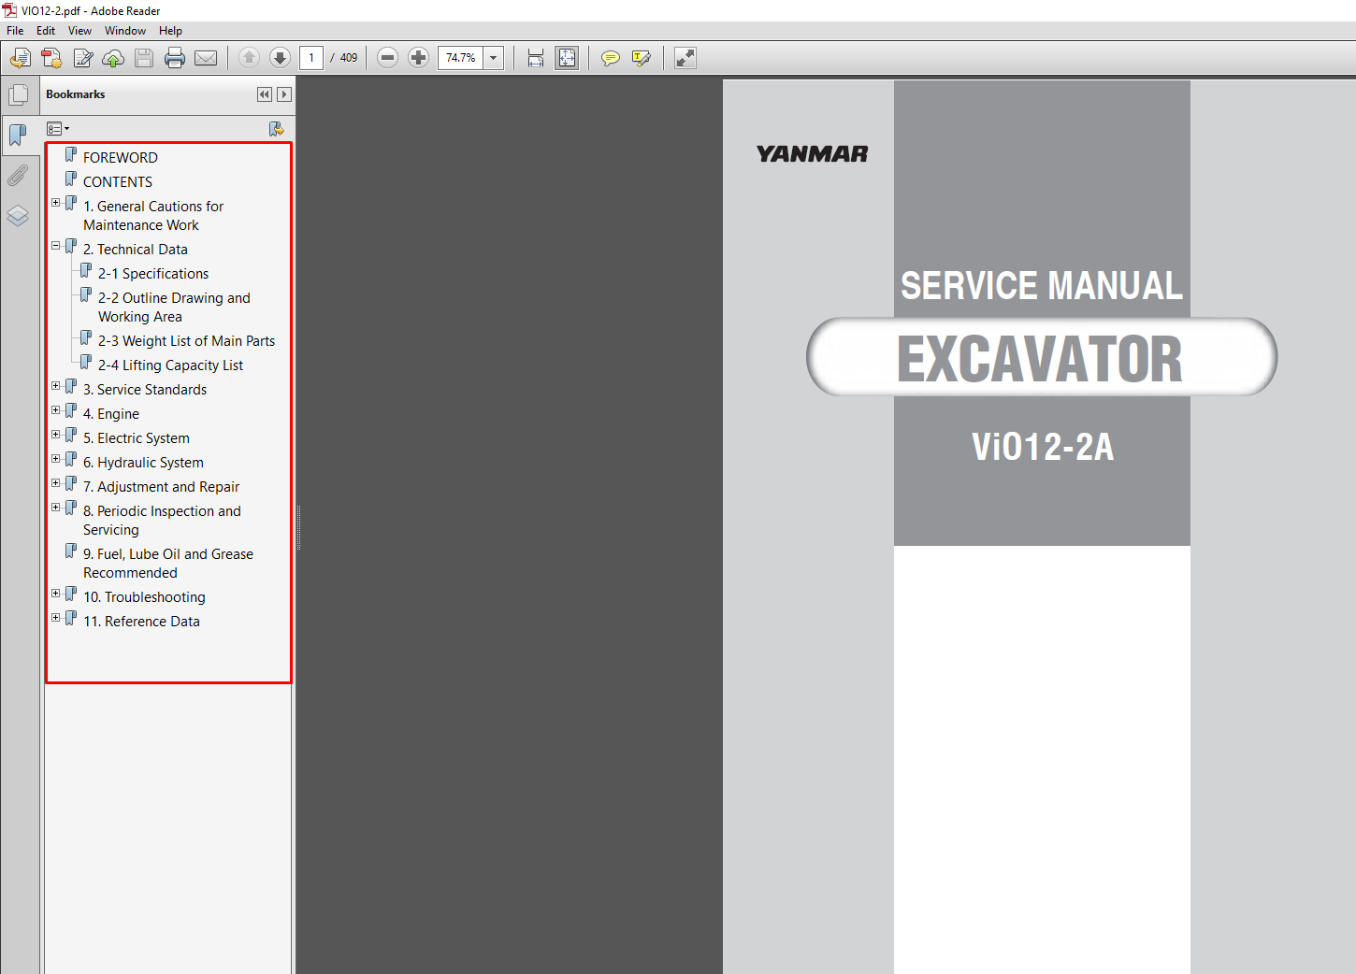Expand the 3. Service Standards node

tap(56, 386)
